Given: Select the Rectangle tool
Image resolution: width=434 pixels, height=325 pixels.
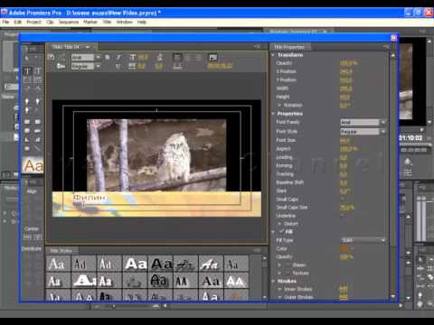Looking at the screenshot, I should click(27, 122).
